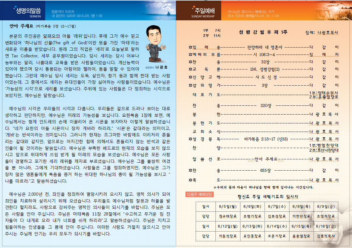Click the 3장 hymn number for 삼위영가

pos(265,86)
